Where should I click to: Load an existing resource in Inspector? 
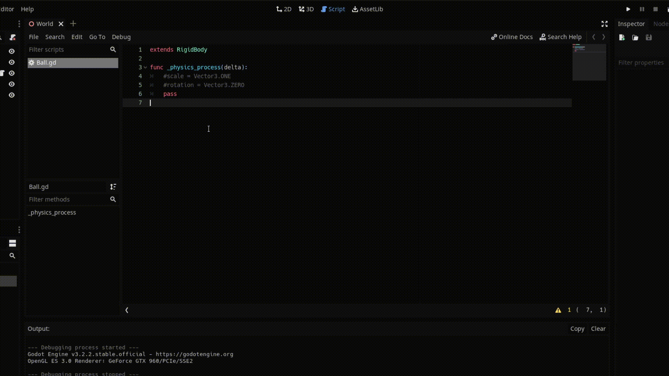point(635,37)
